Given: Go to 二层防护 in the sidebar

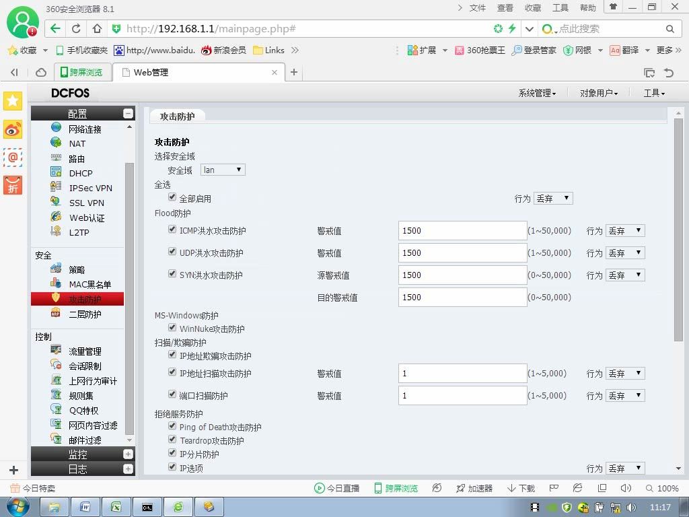Looking at the screenshot, I should [85, 314].
